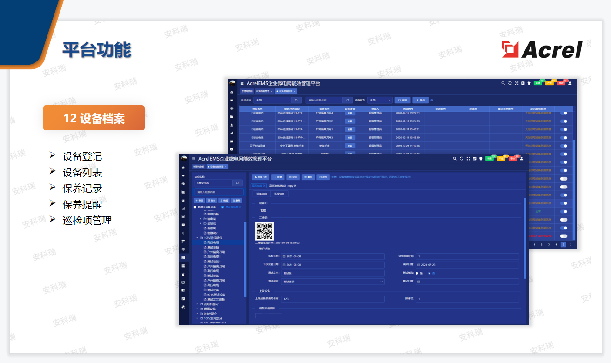The width and height of the screenshot is (611, 363).
Task: Expand the 发电机部分 tree node
Action: pos(197,304)
